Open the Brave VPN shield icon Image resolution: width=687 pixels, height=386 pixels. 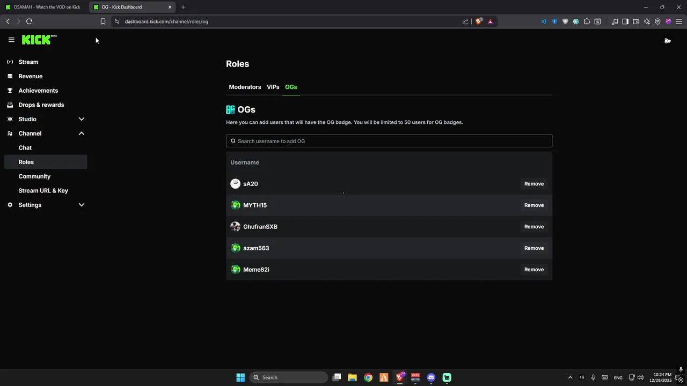[x=657, y=21]
